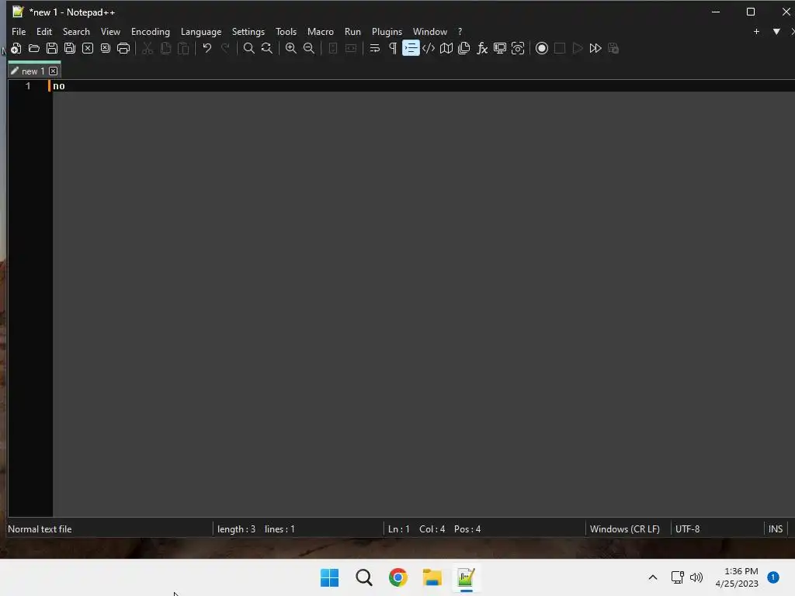The width and height of the screenshot is (795, 596).
Task: Print the document toolbar icon
Action: (123, 49)
